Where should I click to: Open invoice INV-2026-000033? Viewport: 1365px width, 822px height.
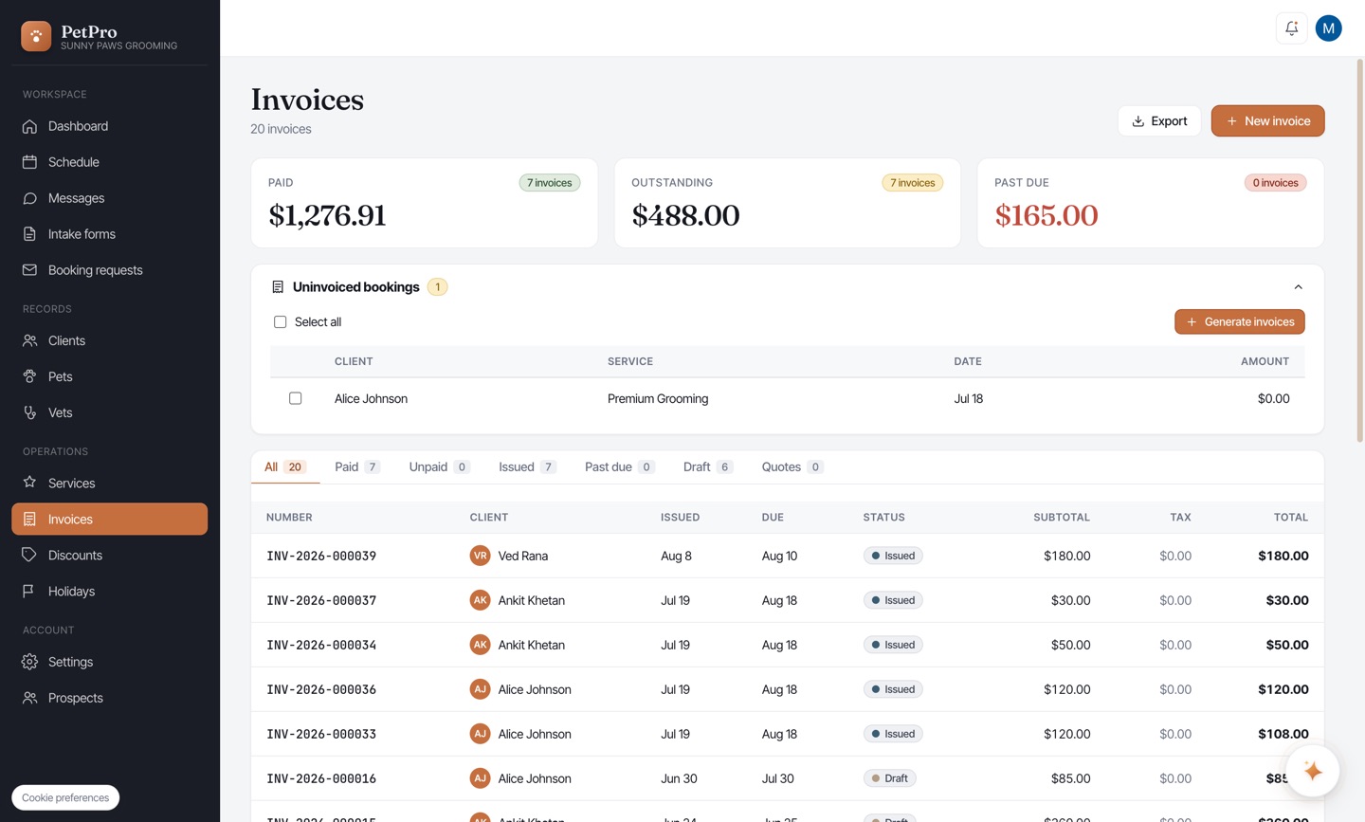tap(321, 734)
